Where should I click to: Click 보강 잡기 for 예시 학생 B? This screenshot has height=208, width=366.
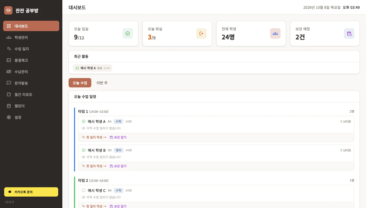[118, 166]
